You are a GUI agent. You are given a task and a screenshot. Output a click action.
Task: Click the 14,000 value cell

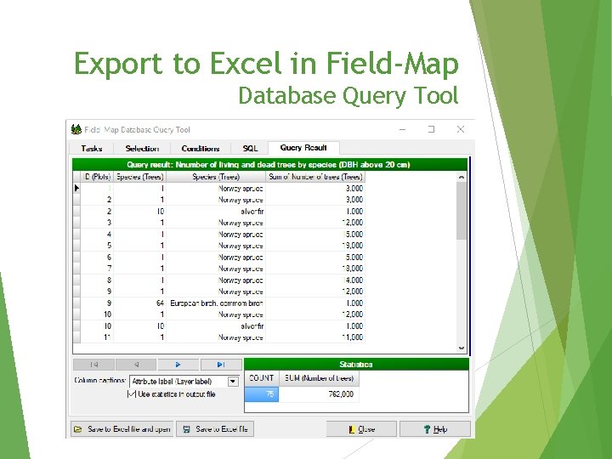[x=315, y=280]
